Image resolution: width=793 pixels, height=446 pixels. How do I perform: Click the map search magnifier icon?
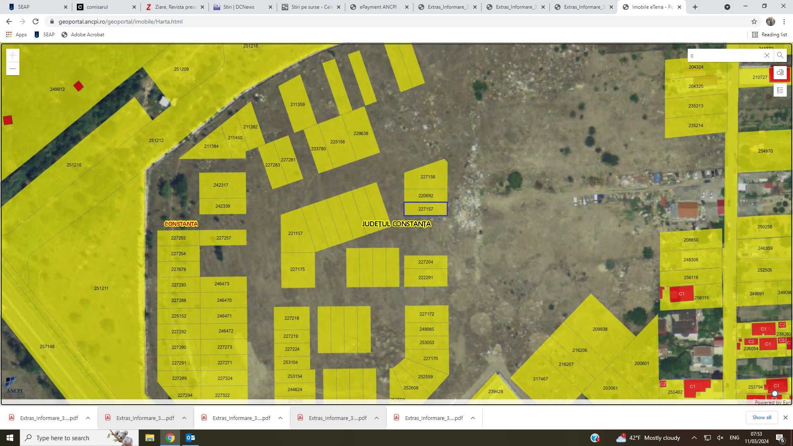(780, 55)
